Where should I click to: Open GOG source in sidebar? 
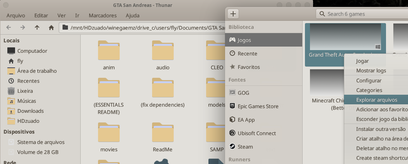coord(243,93)
